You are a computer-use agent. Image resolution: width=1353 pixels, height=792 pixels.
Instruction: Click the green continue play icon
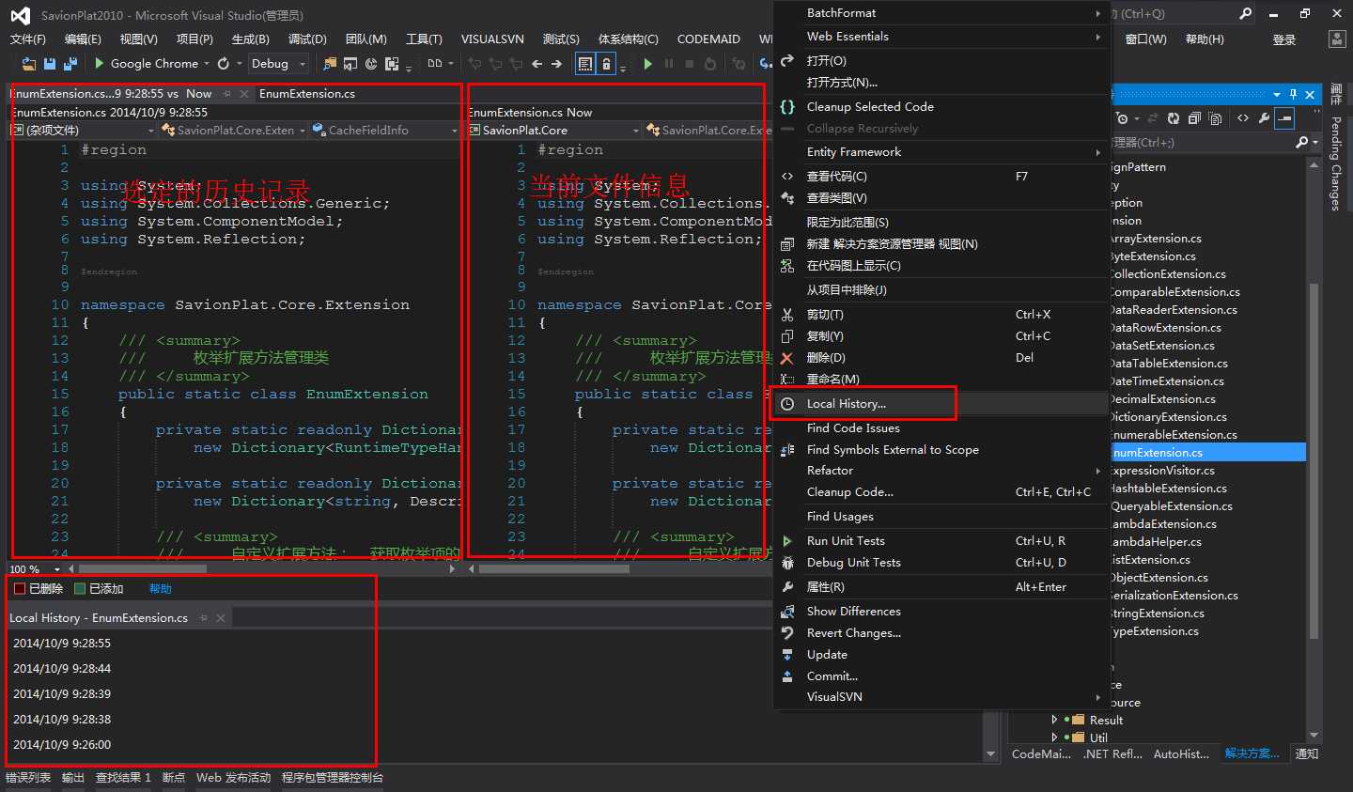click(647, 64)
